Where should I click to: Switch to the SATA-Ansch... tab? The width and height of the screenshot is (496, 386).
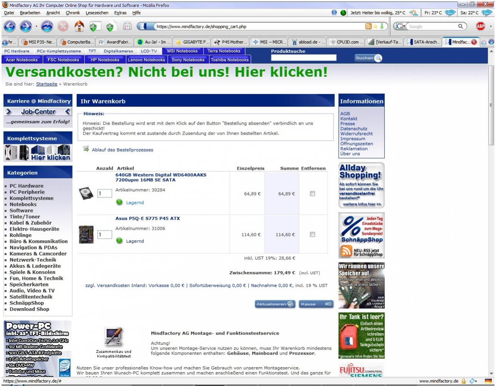point(423,42)
